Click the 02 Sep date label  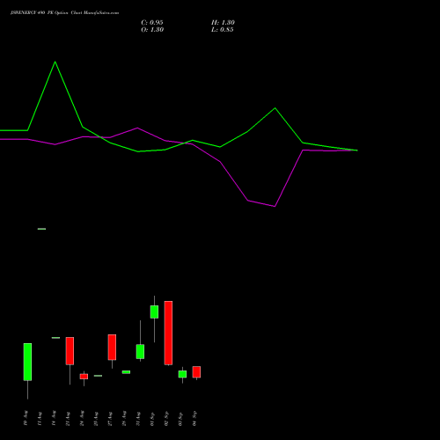pyautogui.click(x=166, y=419)
